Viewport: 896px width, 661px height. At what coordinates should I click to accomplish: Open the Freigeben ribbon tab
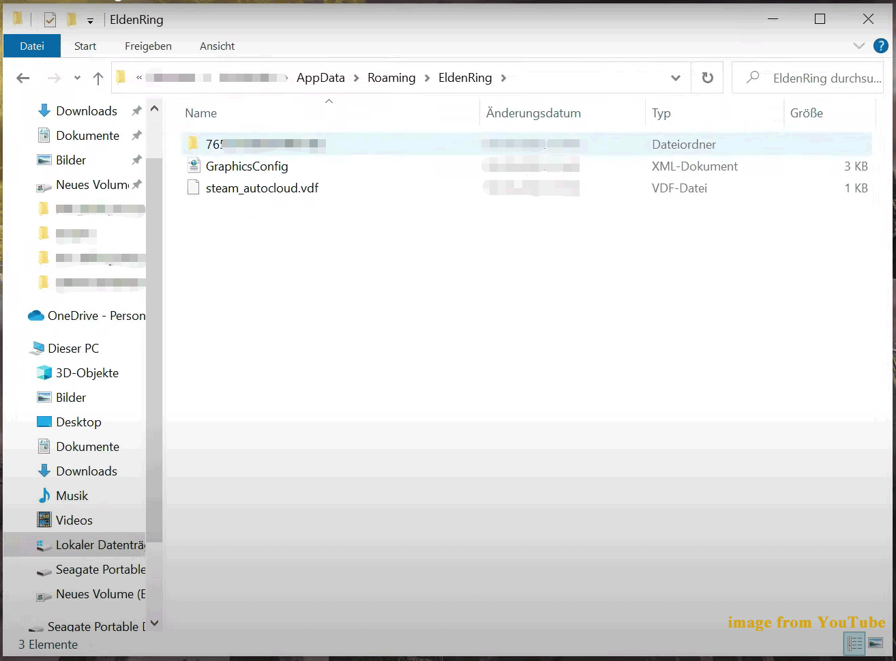(x=148, y=46)
